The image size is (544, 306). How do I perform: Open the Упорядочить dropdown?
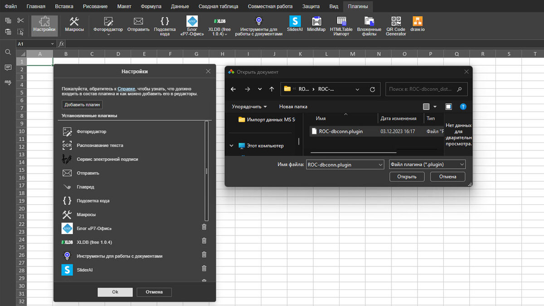click(248, 107)
